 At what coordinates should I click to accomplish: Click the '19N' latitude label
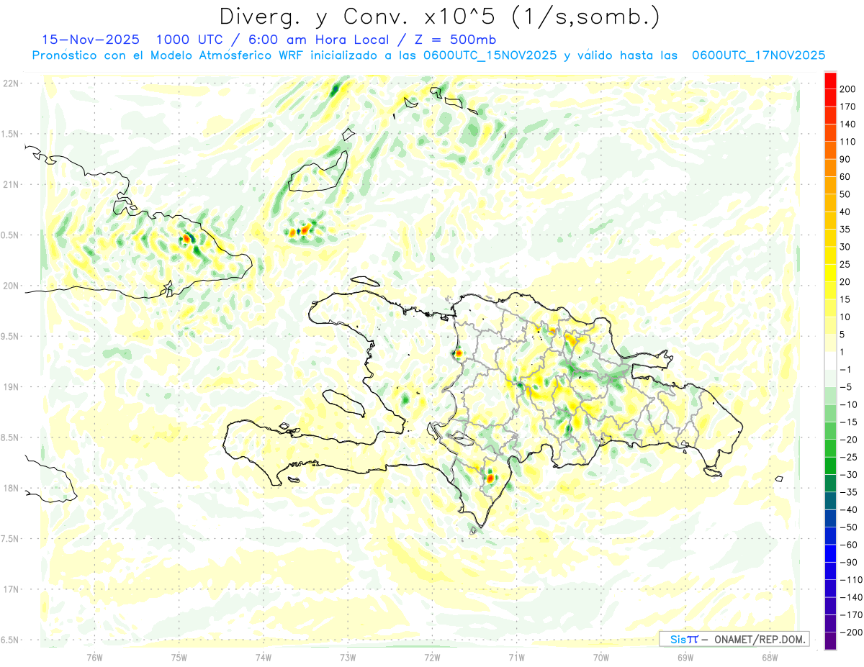[10, 387]
